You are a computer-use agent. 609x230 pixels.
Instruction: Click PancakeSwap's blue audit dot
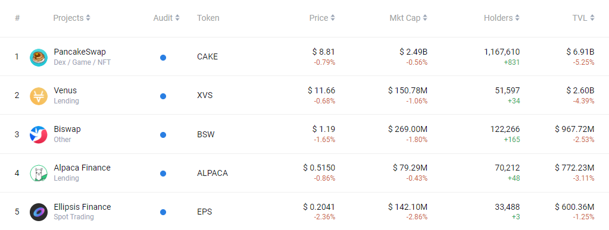click(x=163, y=58)
